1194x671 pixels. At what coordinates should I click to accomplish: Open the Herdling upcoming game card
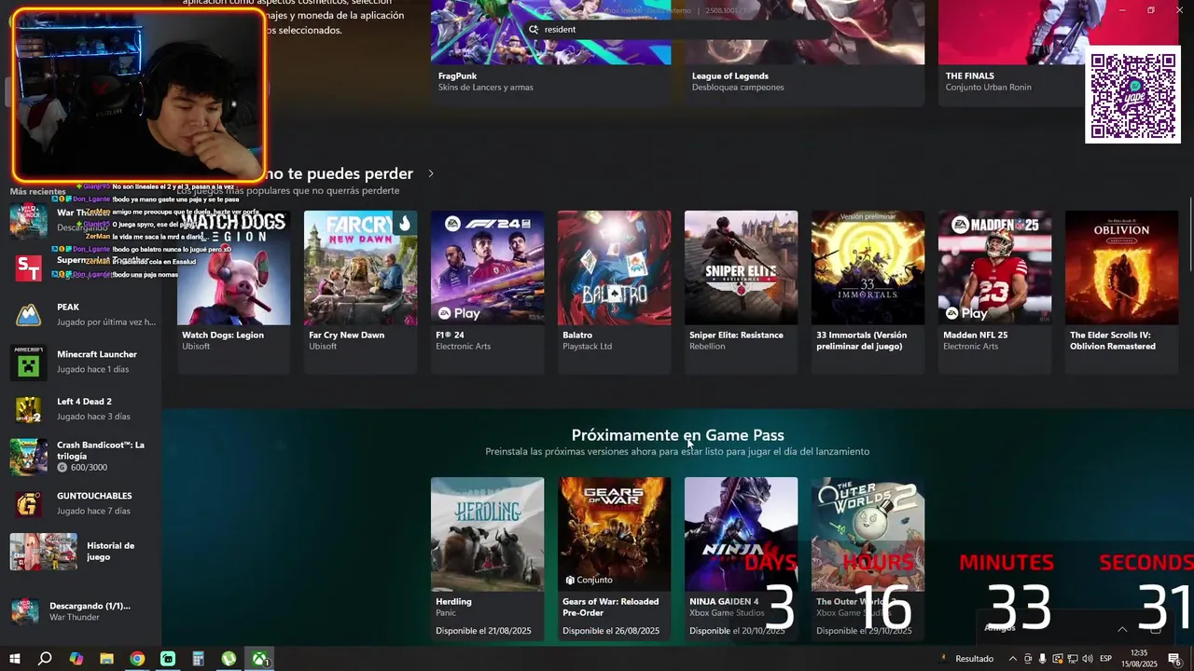487,558
